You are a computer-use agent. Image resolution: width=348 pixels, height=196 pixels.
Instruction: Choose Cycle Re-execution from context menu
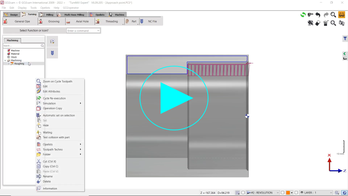pos(54,98)
